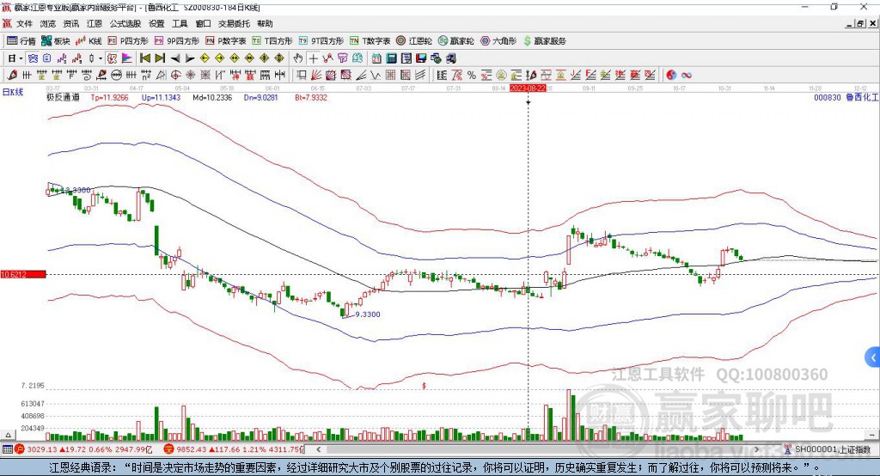The width and height of the screenshot is (880, 476).
Task: Open the 窗口 menu
Action: [203, 23]
